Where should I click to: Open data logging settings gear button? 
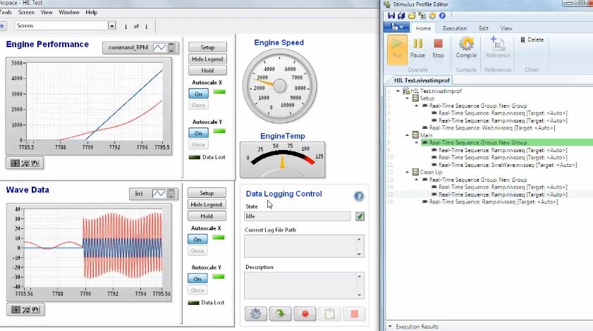(255, 313)
